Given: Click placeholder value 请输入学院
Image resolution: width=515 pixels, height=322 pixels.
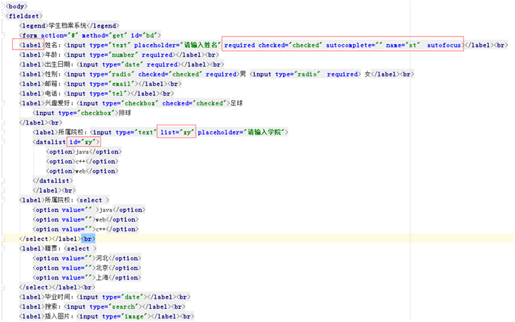Looking at the screenshot, I should 264,132.
